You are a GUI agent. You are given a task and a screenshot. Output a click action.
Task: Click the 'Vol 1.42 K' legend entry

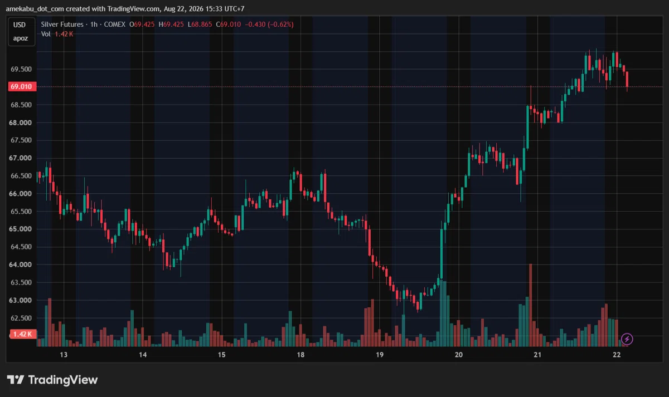tap(57, 34)
